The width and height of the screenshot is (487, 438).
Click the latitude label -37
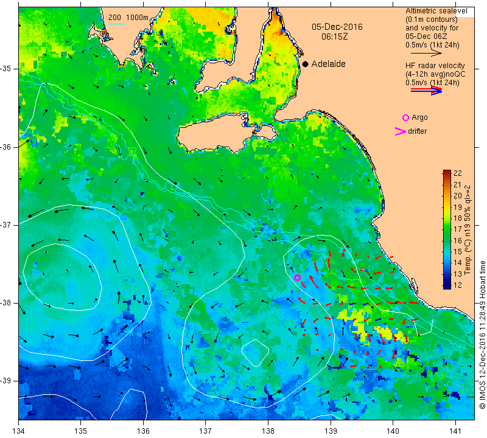(5, 224)
